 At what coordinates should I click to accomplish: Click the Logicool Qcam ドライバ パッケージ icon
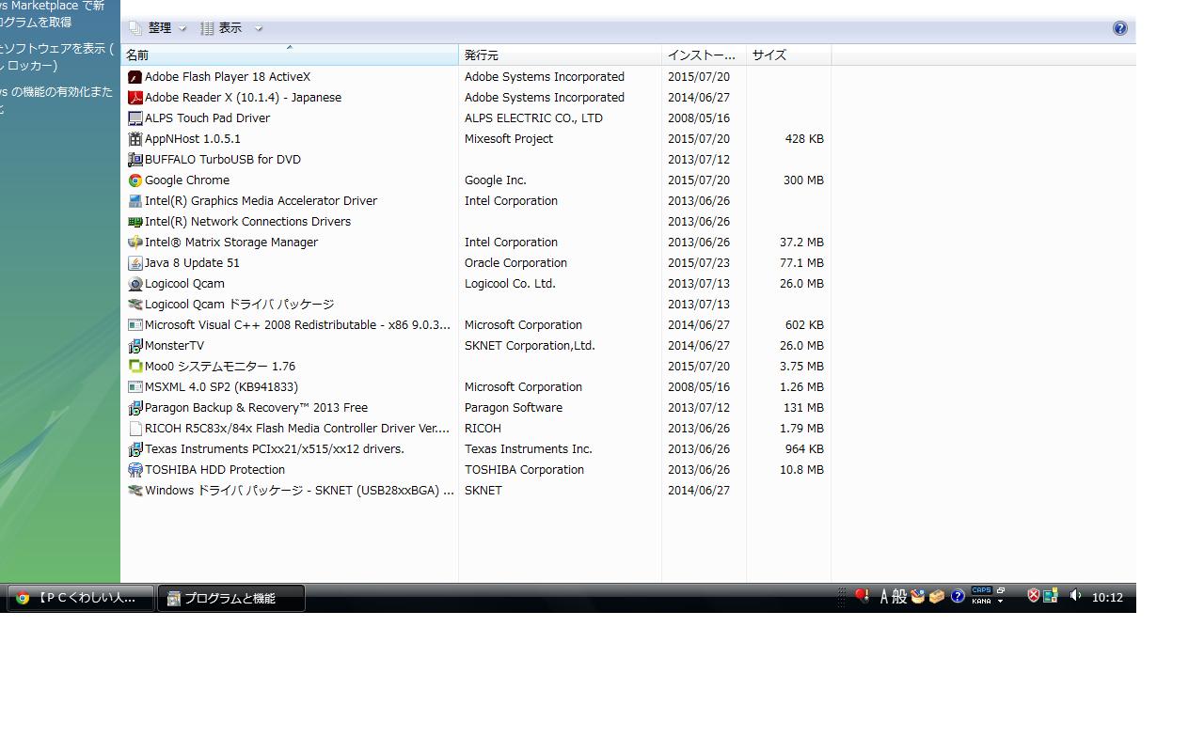click(x=135, y=305)
